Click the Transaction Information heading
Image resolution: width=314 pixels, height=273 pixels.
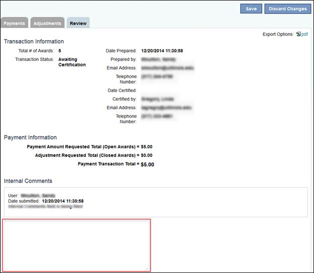coord(34,41)
